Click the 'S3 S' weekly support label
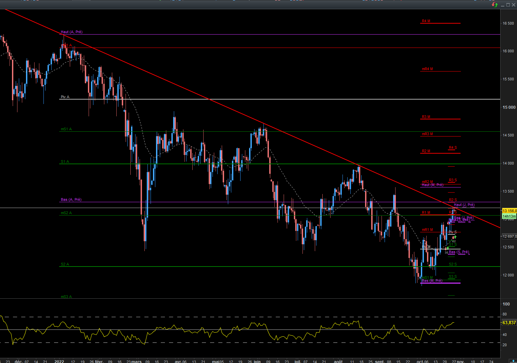 (x=453, y=276)
